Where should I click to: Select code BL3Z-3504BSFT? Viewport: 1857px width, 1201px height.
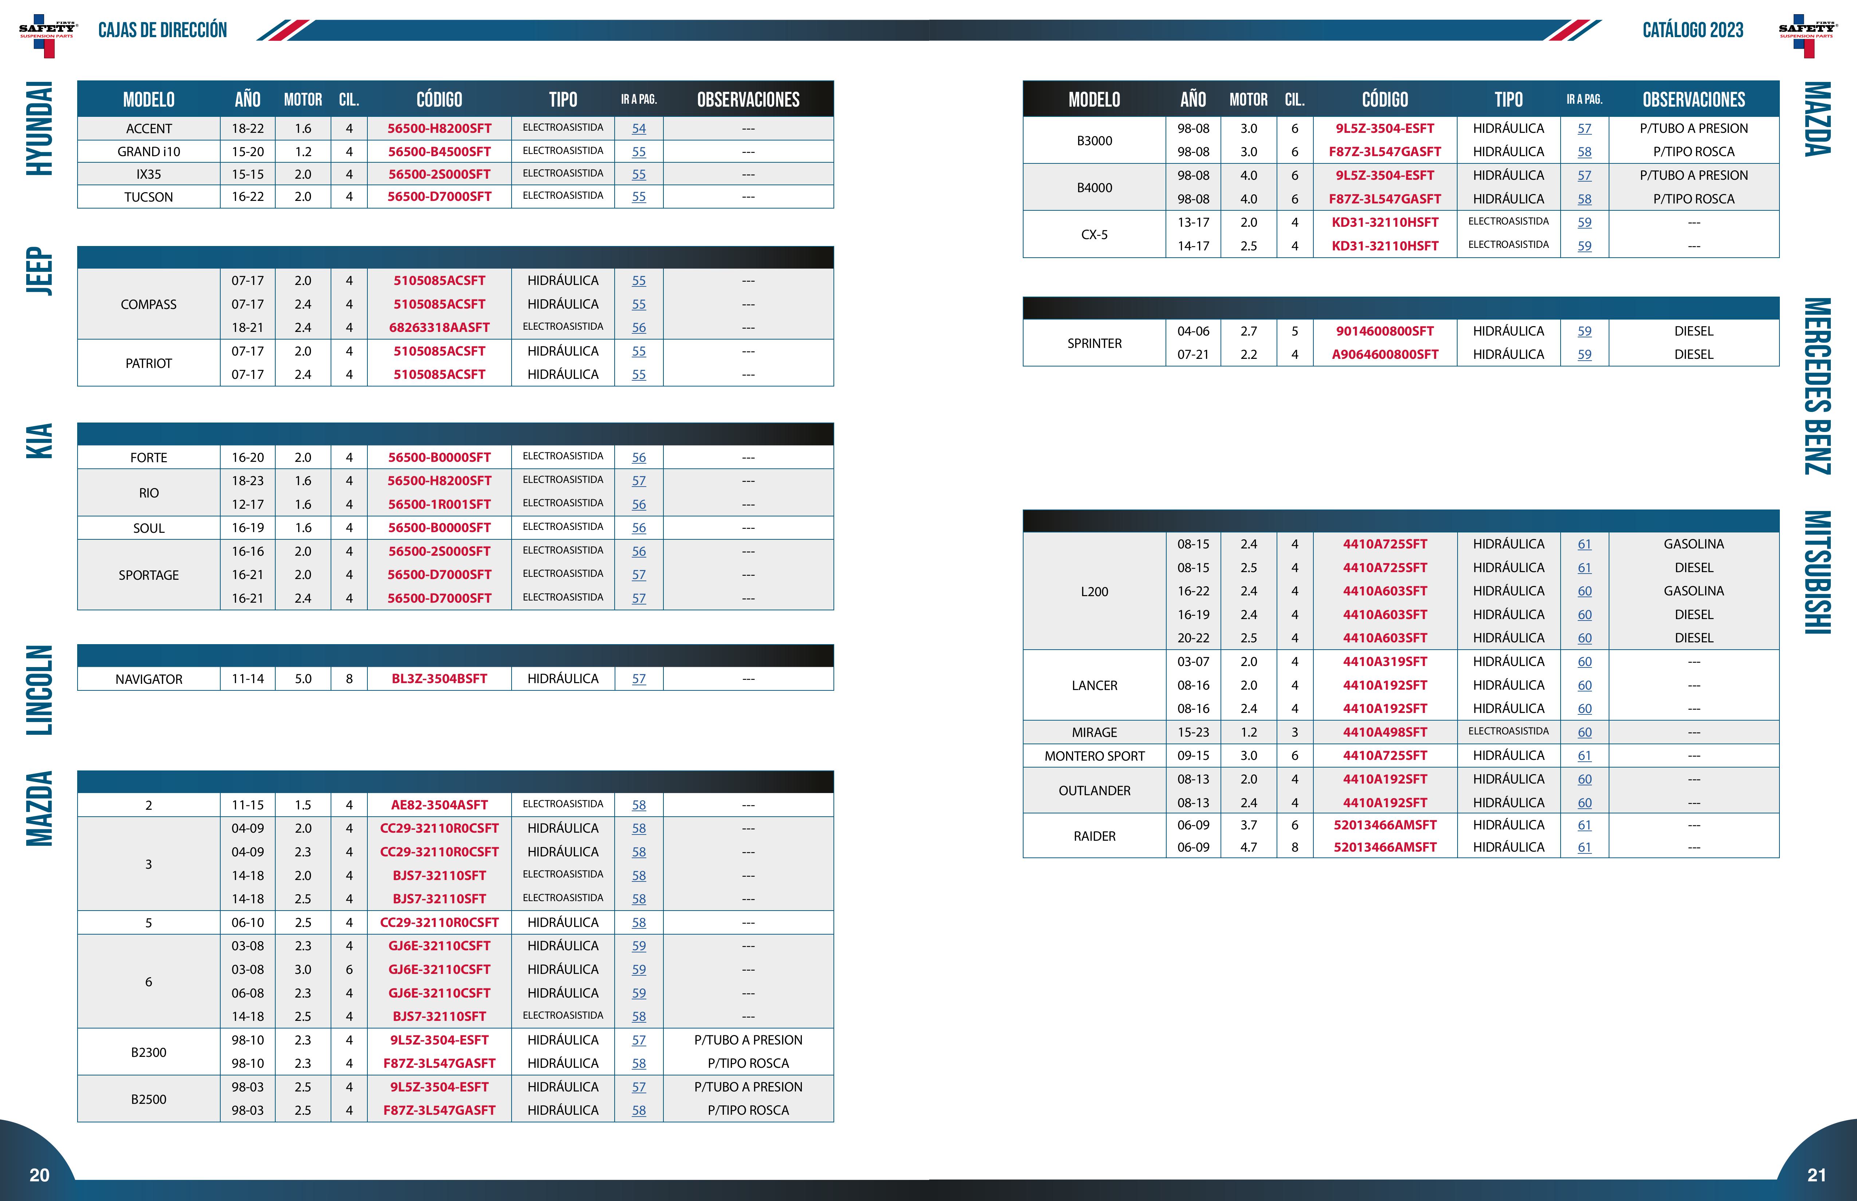click(439, 679)
